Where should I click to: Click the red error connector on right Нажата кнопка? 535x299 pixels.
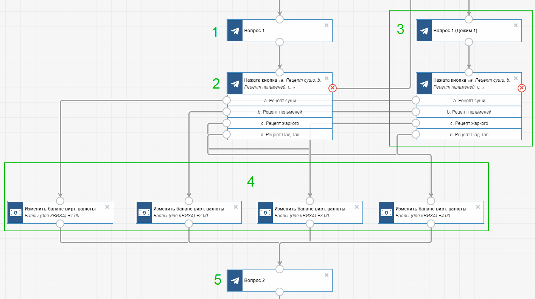tap(522, 88)
